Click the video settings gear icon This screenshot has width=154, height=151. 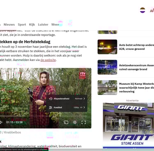click(75, 122)
